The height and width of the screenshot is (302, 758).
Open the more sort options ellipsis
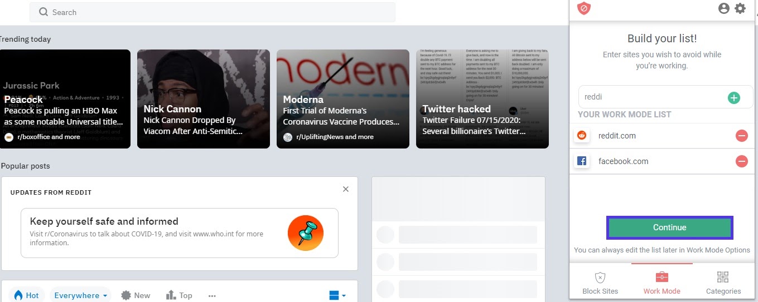coord(212,296)
